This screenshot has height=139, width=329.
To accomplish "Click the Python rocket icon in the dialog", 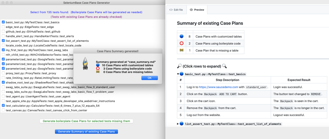I will click(85, 64).
